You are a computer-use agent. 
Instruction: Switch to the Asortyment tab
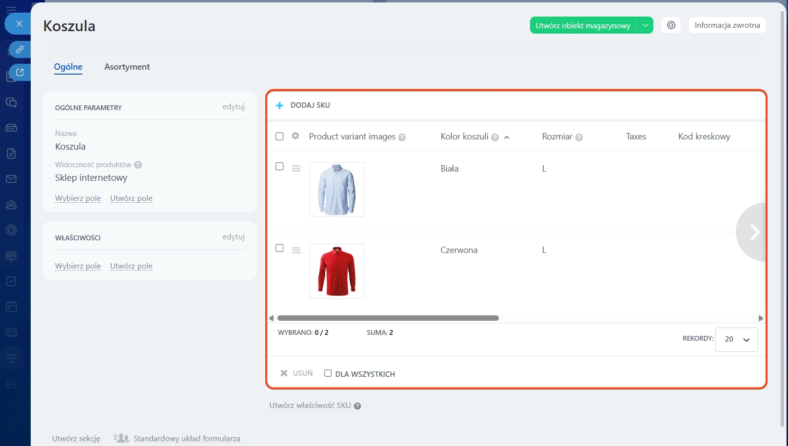click(x=127, y=67)
